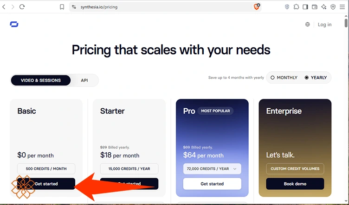
Task: Click the address bar URL field
Action: pyautogui.click(x=165, y=7)
